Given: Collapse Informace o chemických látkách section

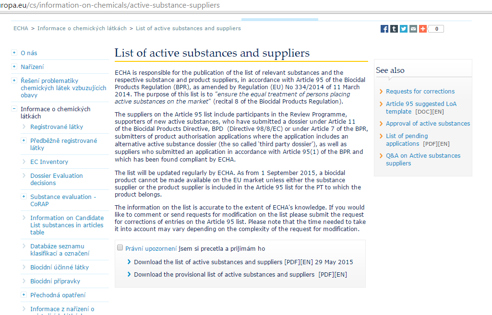Looking at the screenshot, I should [x=14, y=109].
